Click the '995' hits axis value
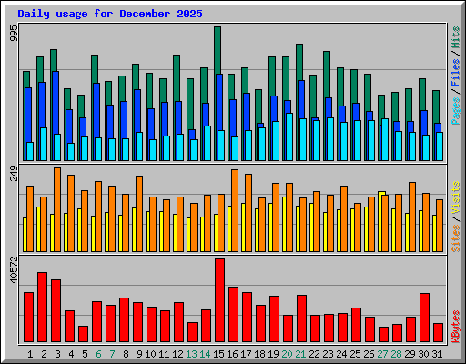The width and height of the screenshot is (466, 364). [14, 33]
